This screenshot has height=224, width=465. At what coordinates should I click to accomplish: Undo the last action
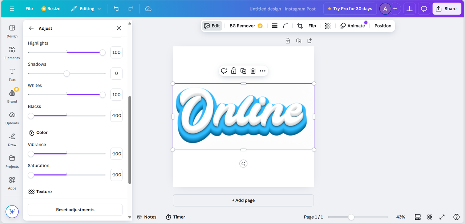(x=116, y=9)
